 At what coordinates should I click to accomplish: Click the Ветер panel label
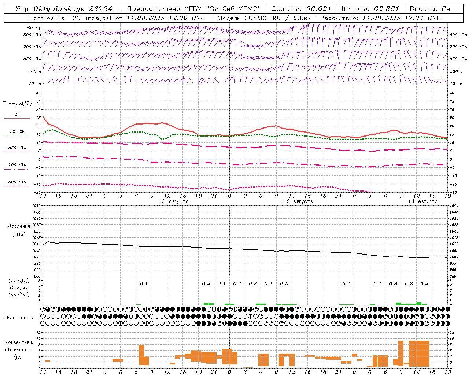(34, 28)
